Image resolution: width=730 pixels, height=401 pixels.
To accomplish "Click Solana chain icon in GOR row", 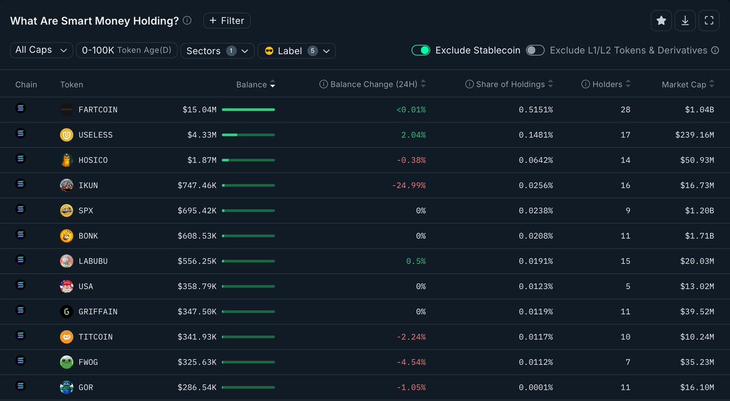I will click(x=19, y=386).
